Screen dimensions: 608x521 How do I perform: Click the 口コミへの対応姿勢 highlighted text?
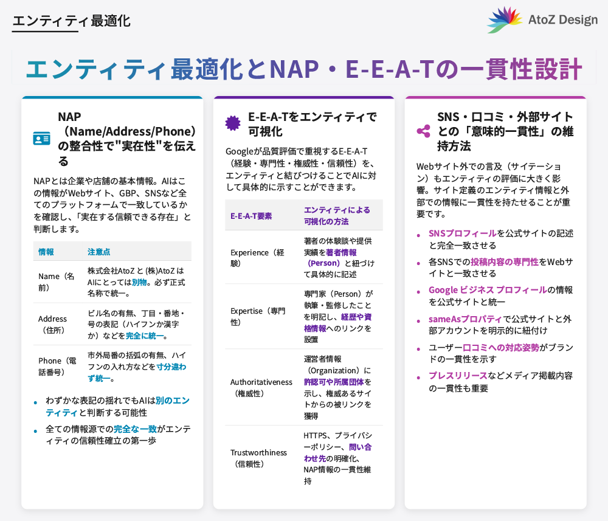coord(501,347)
